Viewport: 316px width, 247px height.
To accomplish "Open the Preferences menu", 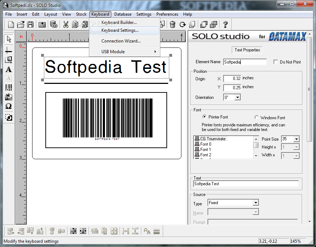I will pyautogui.click(x=167, y=14).
